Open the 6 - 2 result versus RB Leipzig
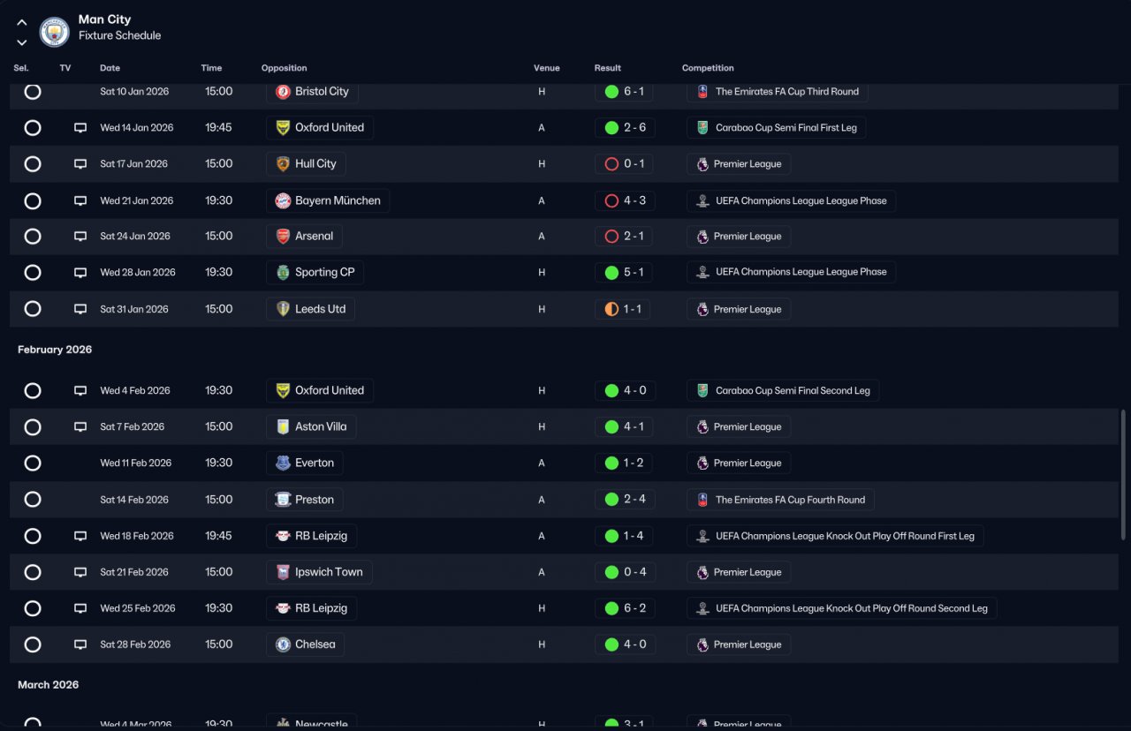The image size is (1131, 731). coord(624,608)
